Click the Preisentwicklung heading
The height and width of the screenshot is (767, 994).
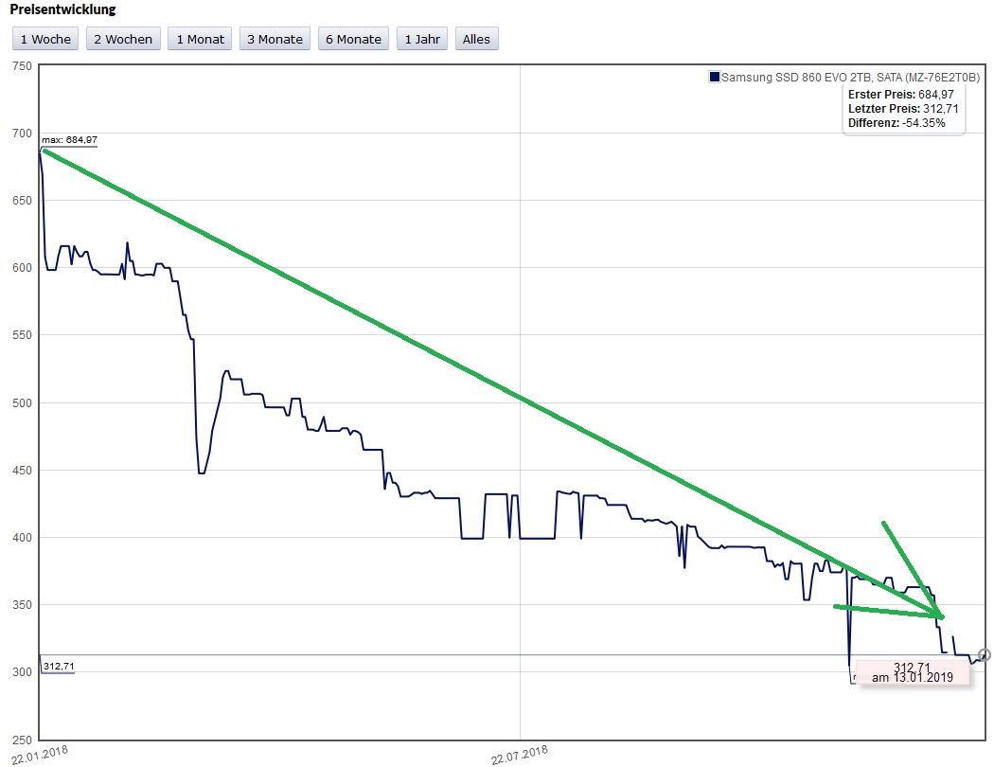tap(62, 9)
